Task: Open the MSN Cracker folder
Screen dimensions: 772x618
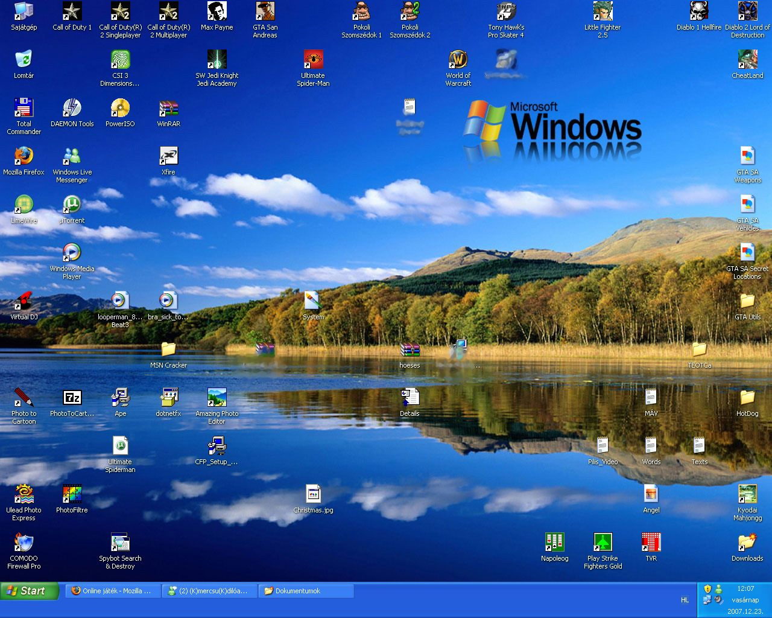Action: 168,355
